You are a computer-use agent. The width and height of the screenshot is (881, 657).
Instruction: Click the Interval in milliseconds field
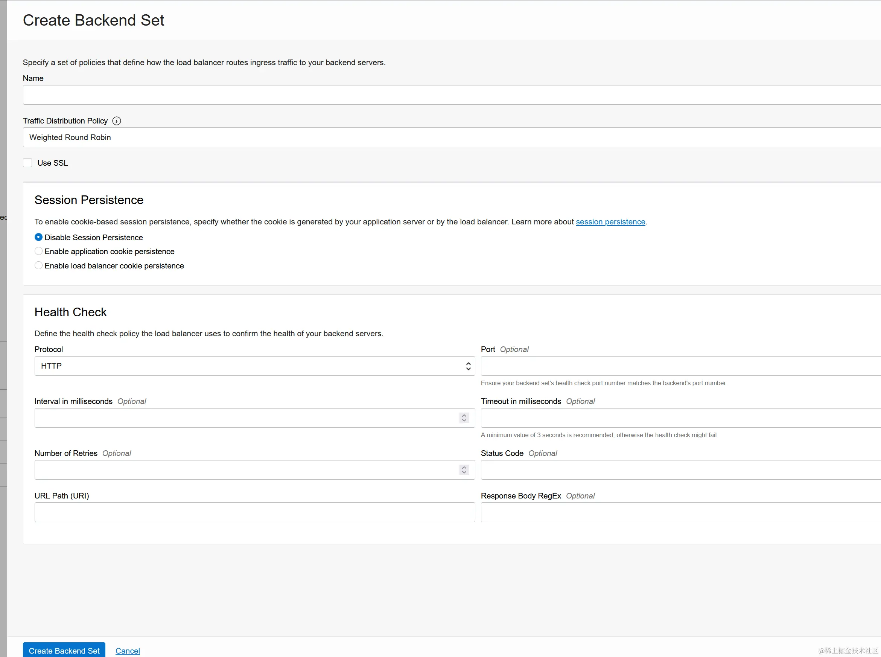pyautogui.click(x=239, y=418)
